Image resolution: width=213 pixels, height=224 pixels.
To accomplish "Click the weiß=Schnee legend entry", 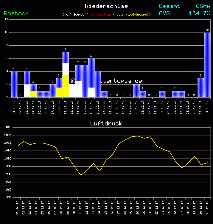I will click(x=74, y=15).
